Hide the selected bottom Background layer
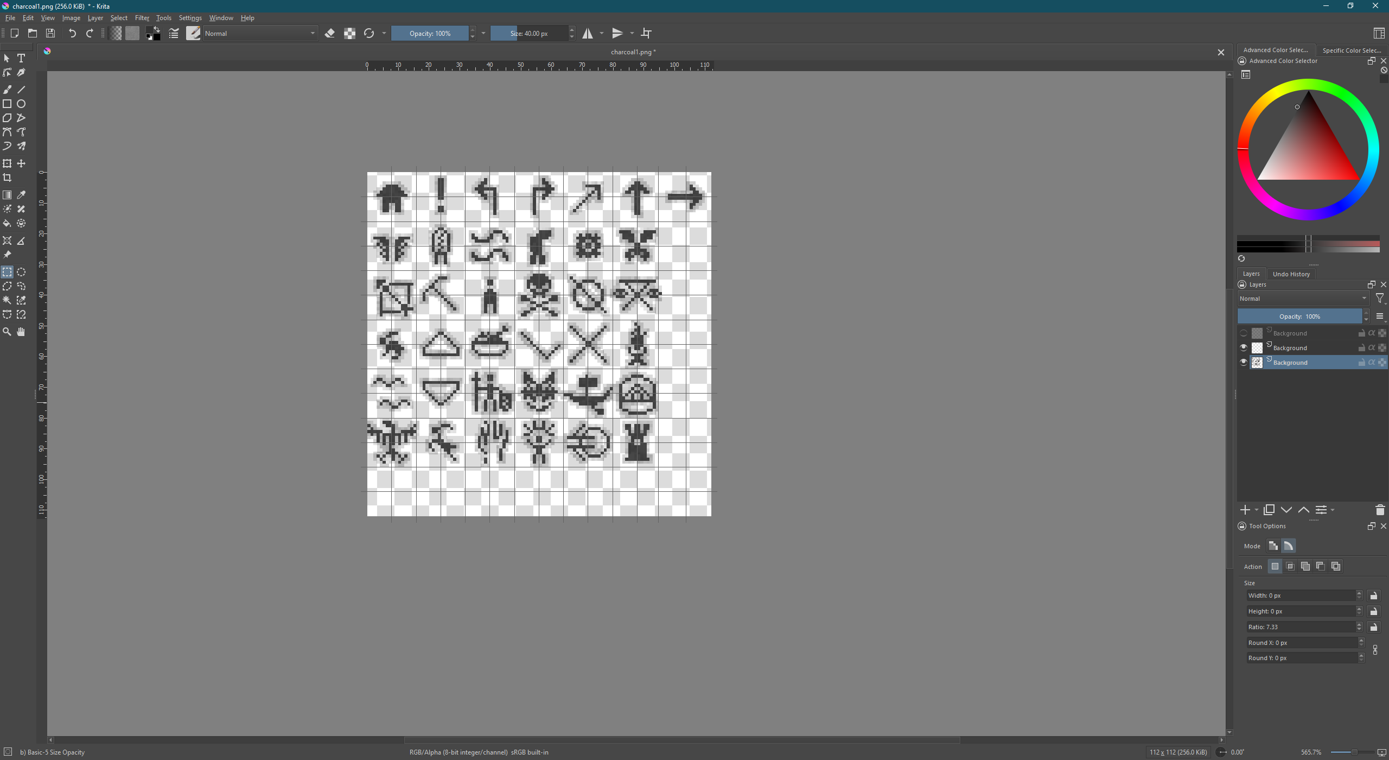Screen dimensions: 1389x760 (x=1244, y=363)
